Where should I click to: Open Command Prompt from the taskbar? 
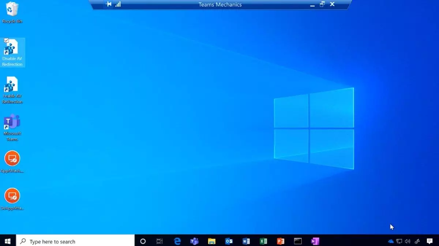(298, 241)
